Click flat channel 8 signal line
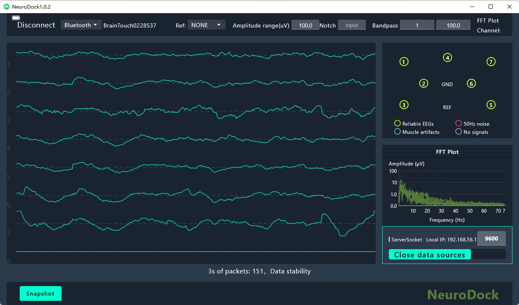519x305 pixels. pyautogui.click(x=196, y=251)
